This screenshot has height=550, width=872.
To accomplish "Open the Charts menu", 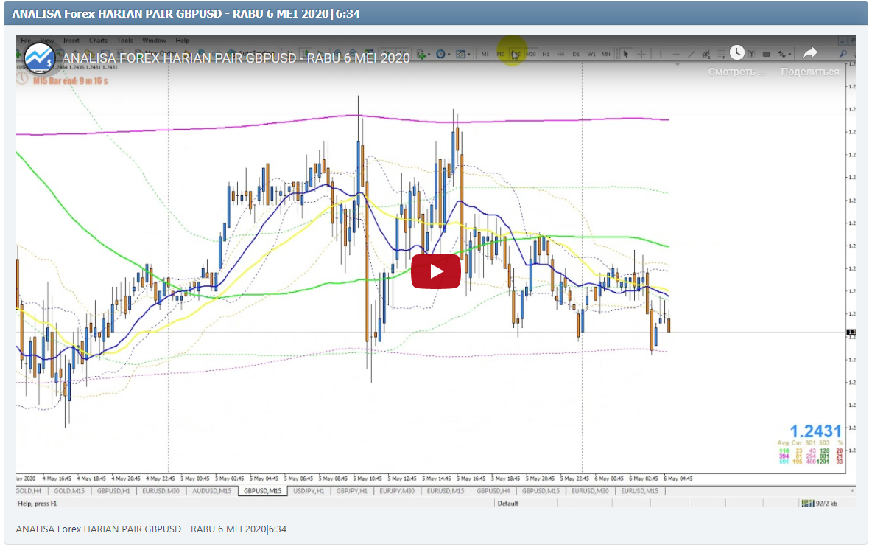I will pyautogui.click(x=98, y=41).
